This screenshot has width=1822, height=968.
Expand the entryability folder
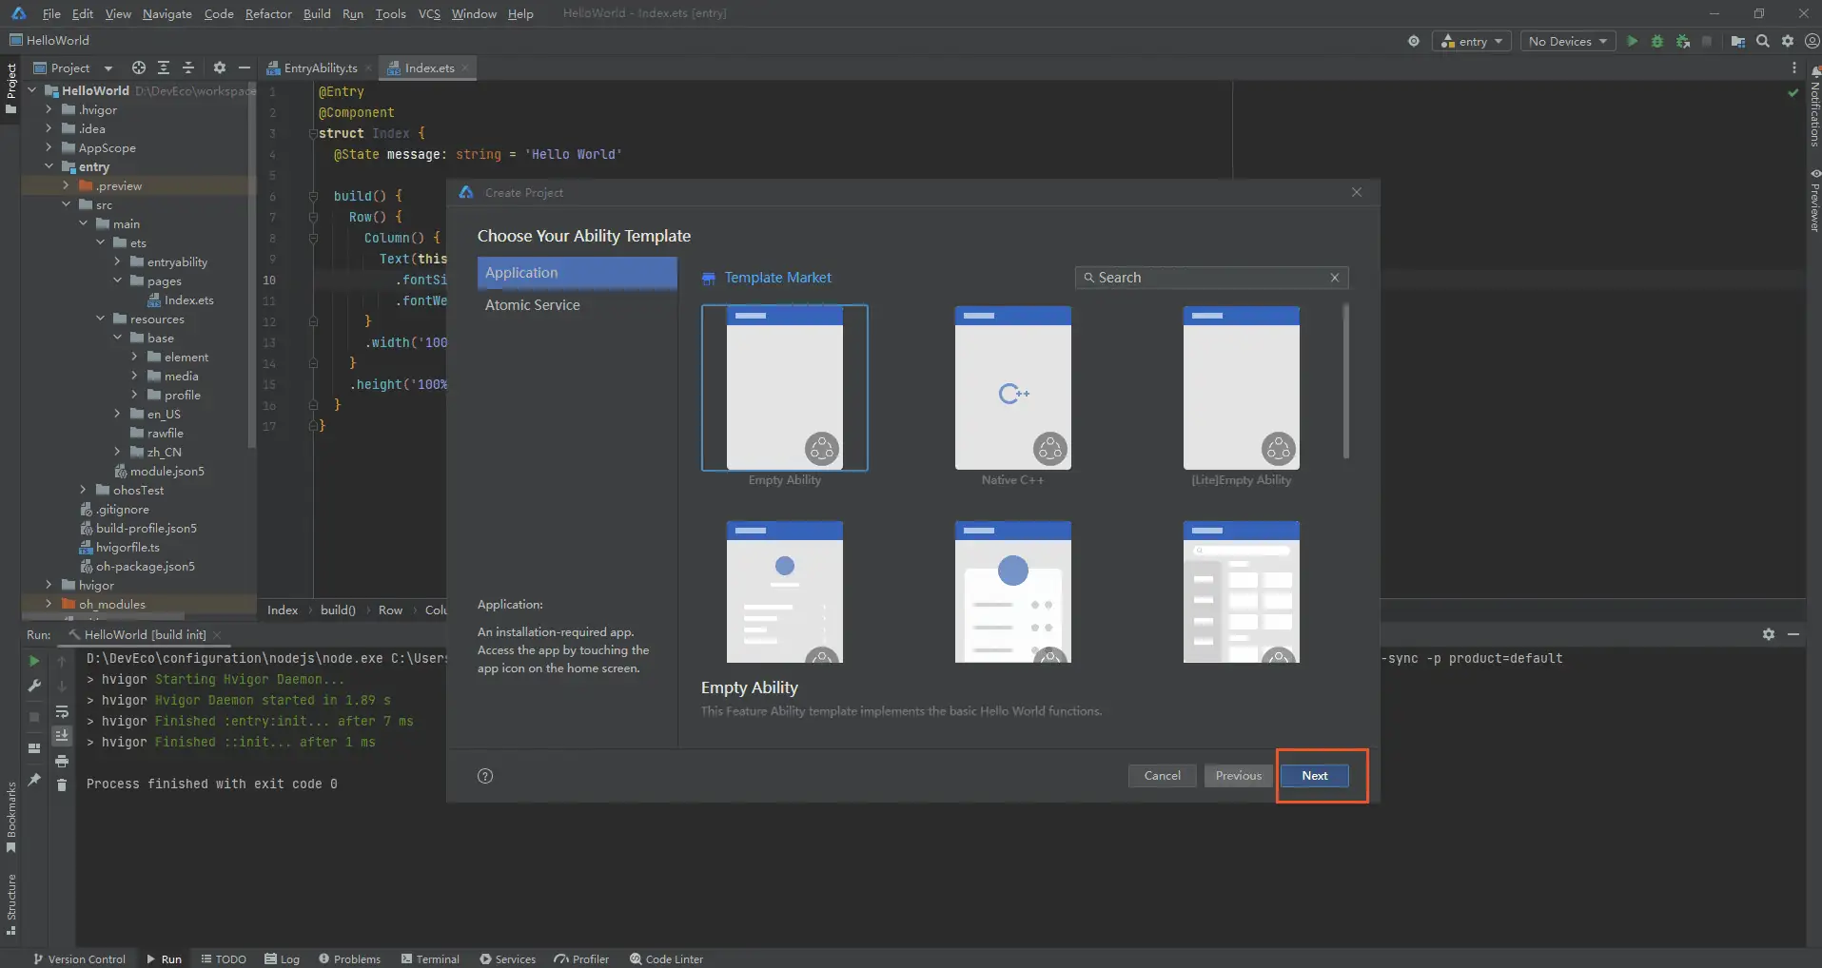[117, 261]
